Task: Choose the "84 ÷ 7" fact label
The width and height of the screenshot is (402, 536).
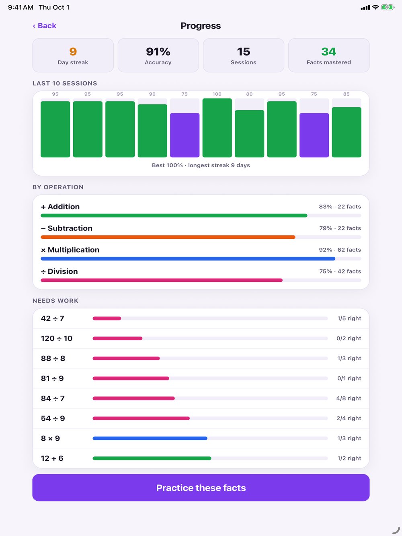Action: (x=53, y=398)
